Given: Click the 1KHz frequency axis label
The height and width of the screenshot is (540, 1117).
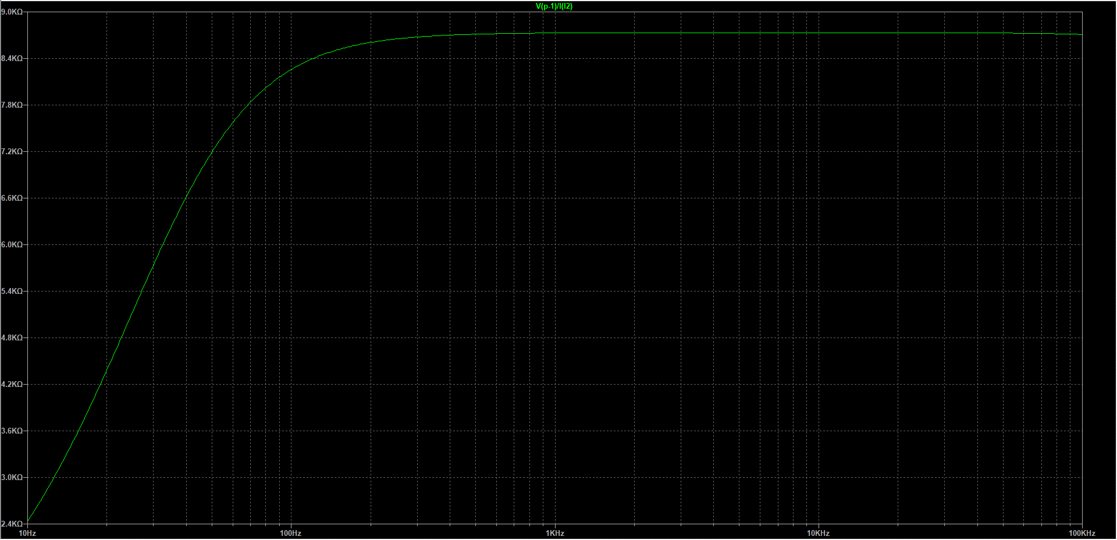Looking at the screenshot, I should tap(554, 533).
